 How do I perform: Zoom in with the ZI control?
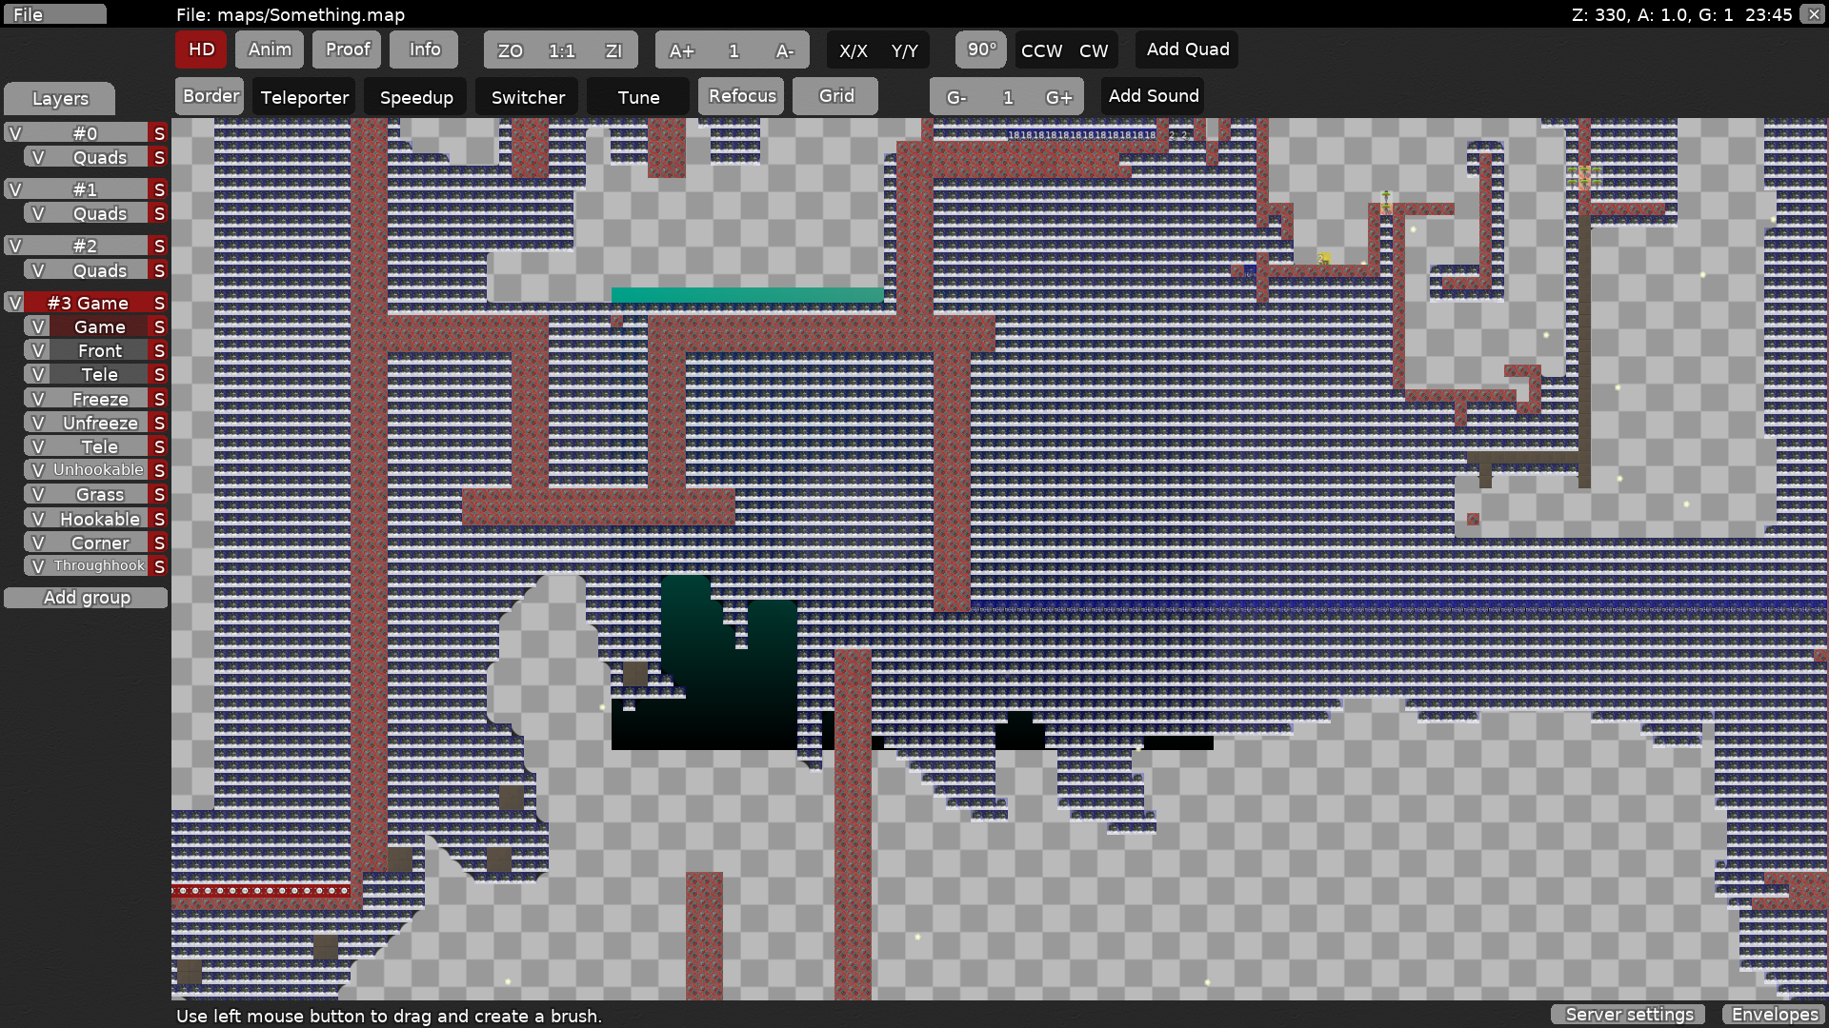click(x=613, y=50)
